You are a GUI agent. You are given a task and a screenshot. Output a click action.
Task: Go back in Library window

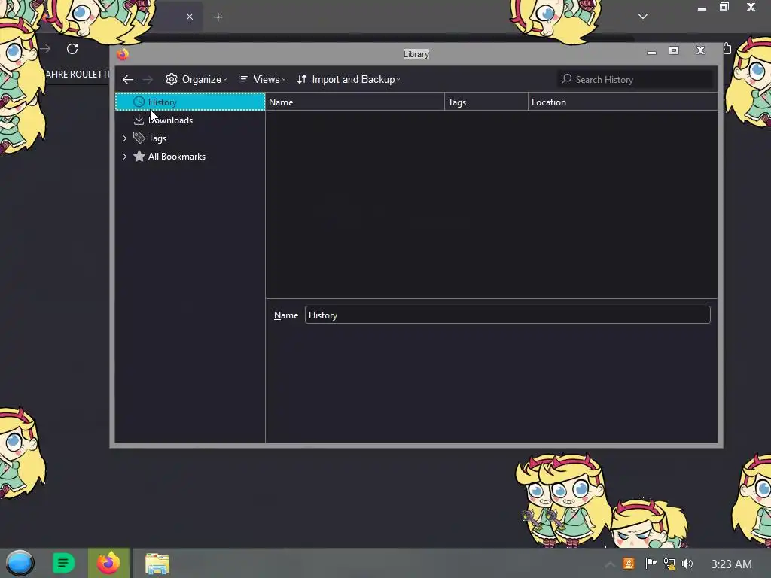[x=128, y=79]
